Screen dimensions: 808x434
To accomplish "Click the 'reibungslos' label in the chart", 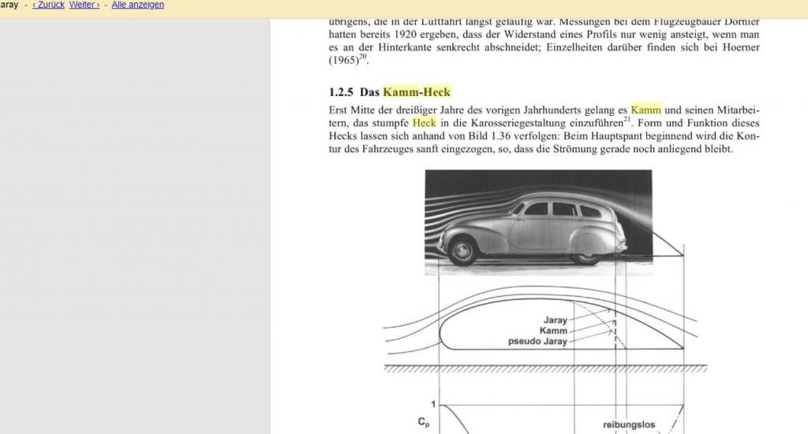I will pyautogui.click(x=629, y=425).
